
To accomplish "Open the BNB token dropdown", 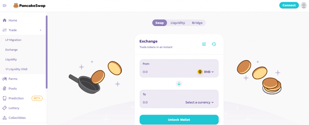I will (206, 72).
